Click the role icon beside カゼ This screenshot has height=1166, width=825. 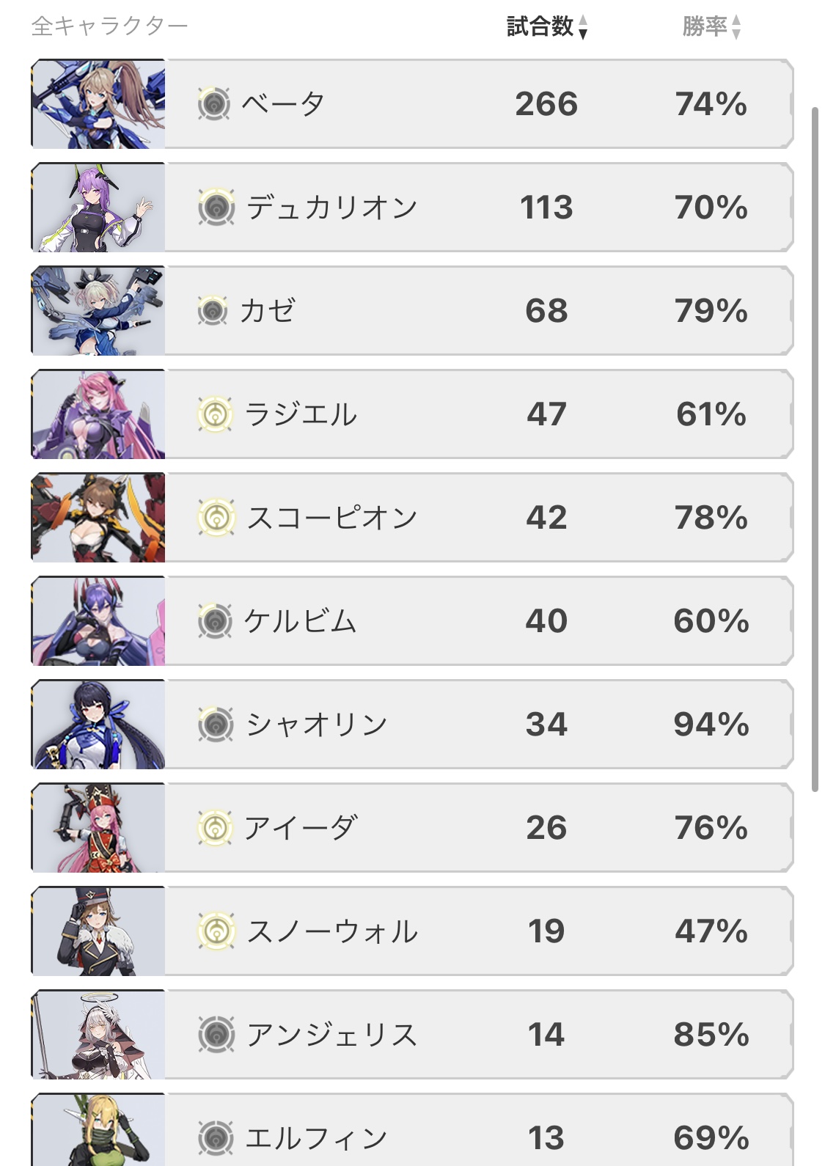[x=213, y=311]
